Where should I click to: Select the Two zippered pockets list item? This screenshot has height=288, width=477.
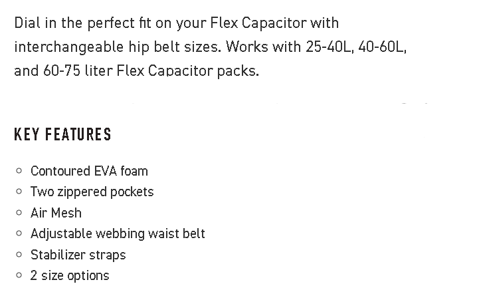(x=92, y=192)
